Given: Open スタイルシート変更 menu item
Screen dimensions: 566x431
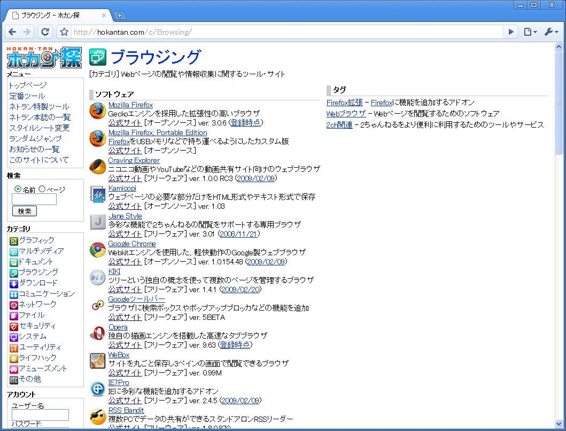Looking at the screenshot, I should (40, 128).
